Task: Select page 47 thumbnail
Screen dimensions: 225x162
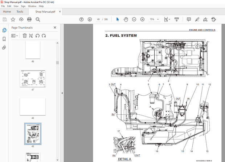Action: click(33, 79)
